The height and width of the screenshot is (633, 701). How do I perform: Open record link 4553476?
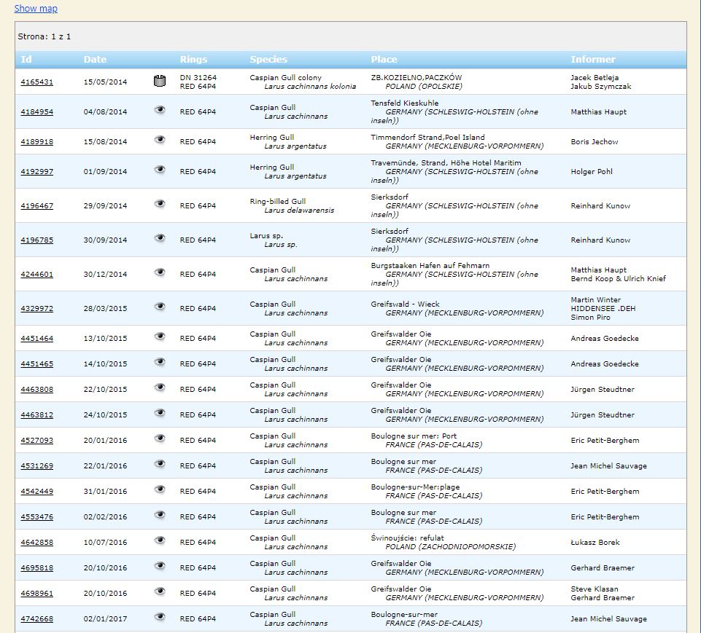pyautogui.click(x=36, y=517)
